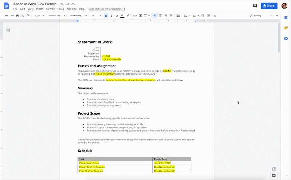Select right align
Viewport: 291px width, 180px height.
166,16
